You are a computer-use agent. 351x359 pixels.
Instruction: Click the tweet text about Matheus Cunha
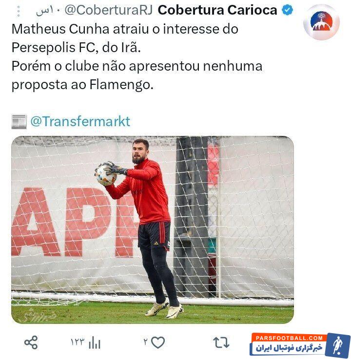tap(137, 57)
